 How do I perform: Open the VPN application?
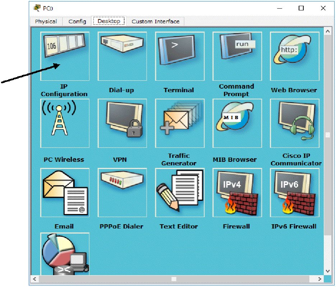[x=122, y=123]
